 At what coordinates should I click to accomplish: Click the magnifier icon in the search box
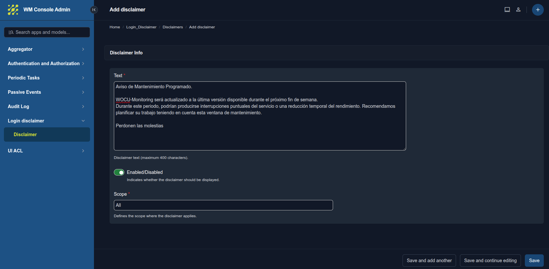coord(10,32)
